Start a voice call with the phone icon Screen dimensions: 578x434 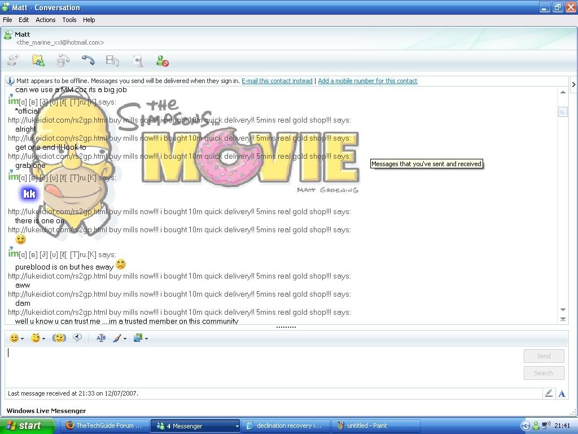pyautogui.click(x=87, y=60)
